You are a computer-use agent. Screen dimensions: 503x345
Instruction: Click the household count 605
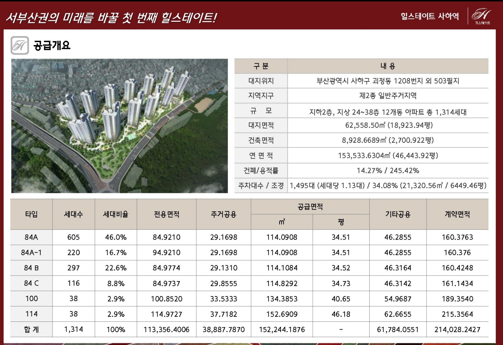[x=74, y=237]
